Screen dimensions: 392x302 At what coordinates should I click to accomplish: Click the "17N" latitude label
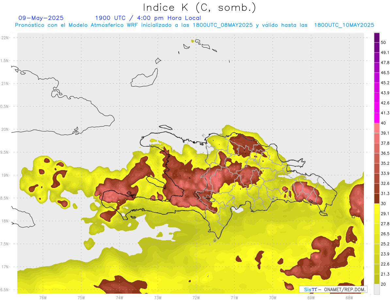click(x=6, y=267)
